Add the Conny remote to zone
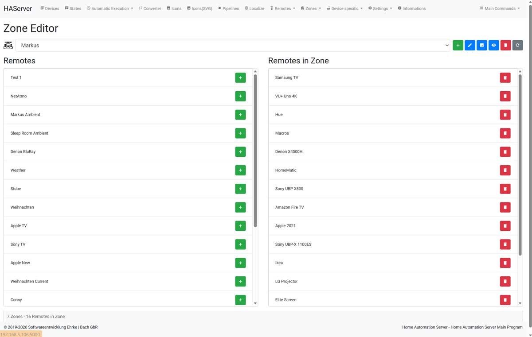 click(240, 300)
